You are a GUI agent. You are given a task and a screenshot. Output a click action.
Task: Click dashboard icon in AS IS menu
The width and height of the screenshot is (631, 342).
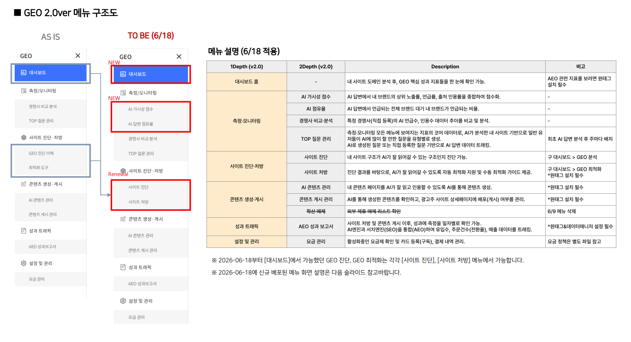[23, 73]
